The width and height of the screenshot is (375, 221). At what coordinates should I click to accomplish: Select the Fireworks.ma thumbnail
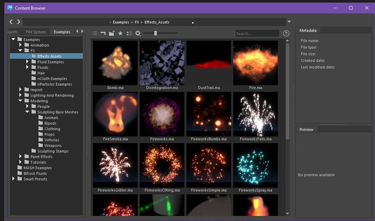click(162, 114)
